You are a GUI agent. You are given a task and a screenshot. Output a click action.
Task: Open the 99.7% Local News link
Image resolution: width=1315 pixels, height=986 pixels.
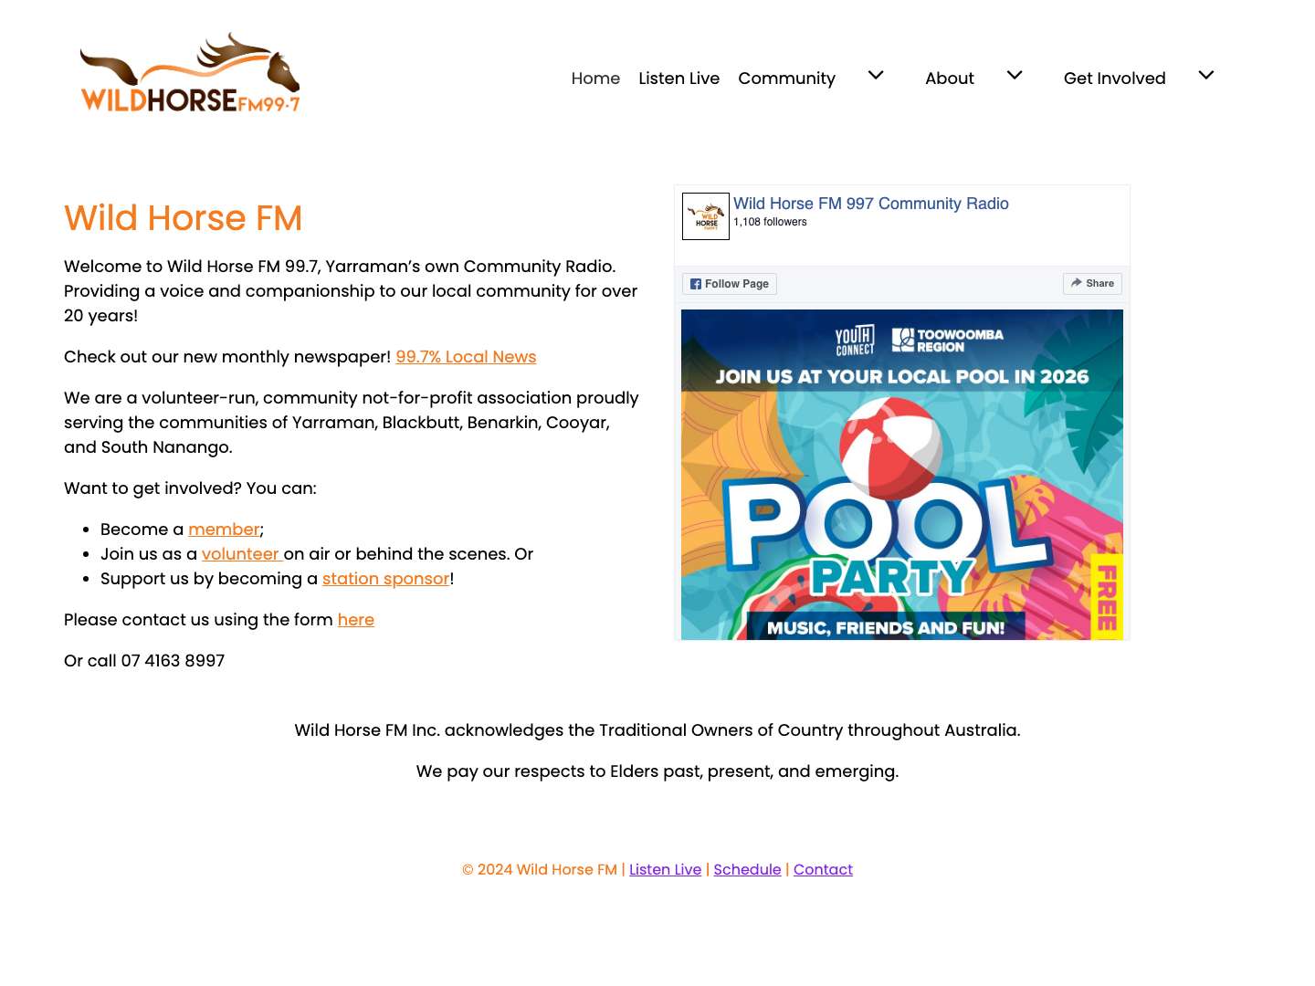(x=466, y=357)
